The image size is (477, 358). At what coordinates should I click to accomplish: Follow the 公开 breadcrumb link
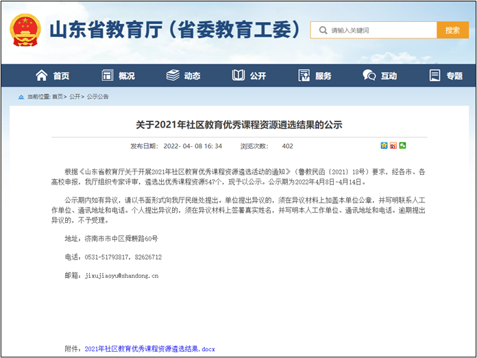point(75,97)
